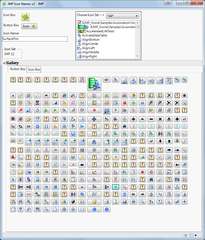Click the blue circle y button
205x240 pixels.
coord(107,209)
